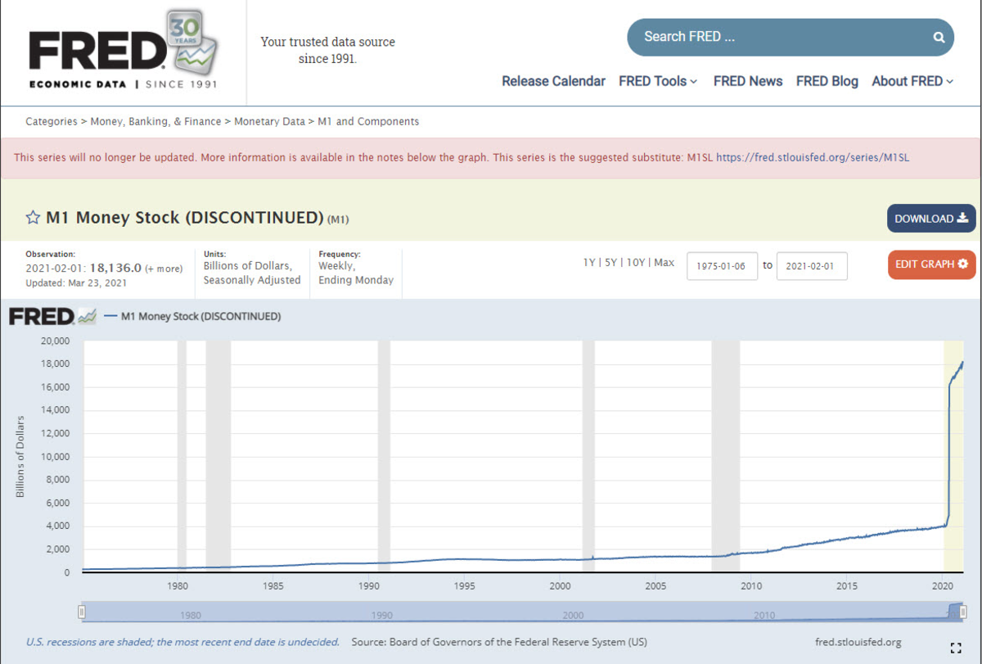Click the 20,000 y-axis label

click(x=55, y=341)
